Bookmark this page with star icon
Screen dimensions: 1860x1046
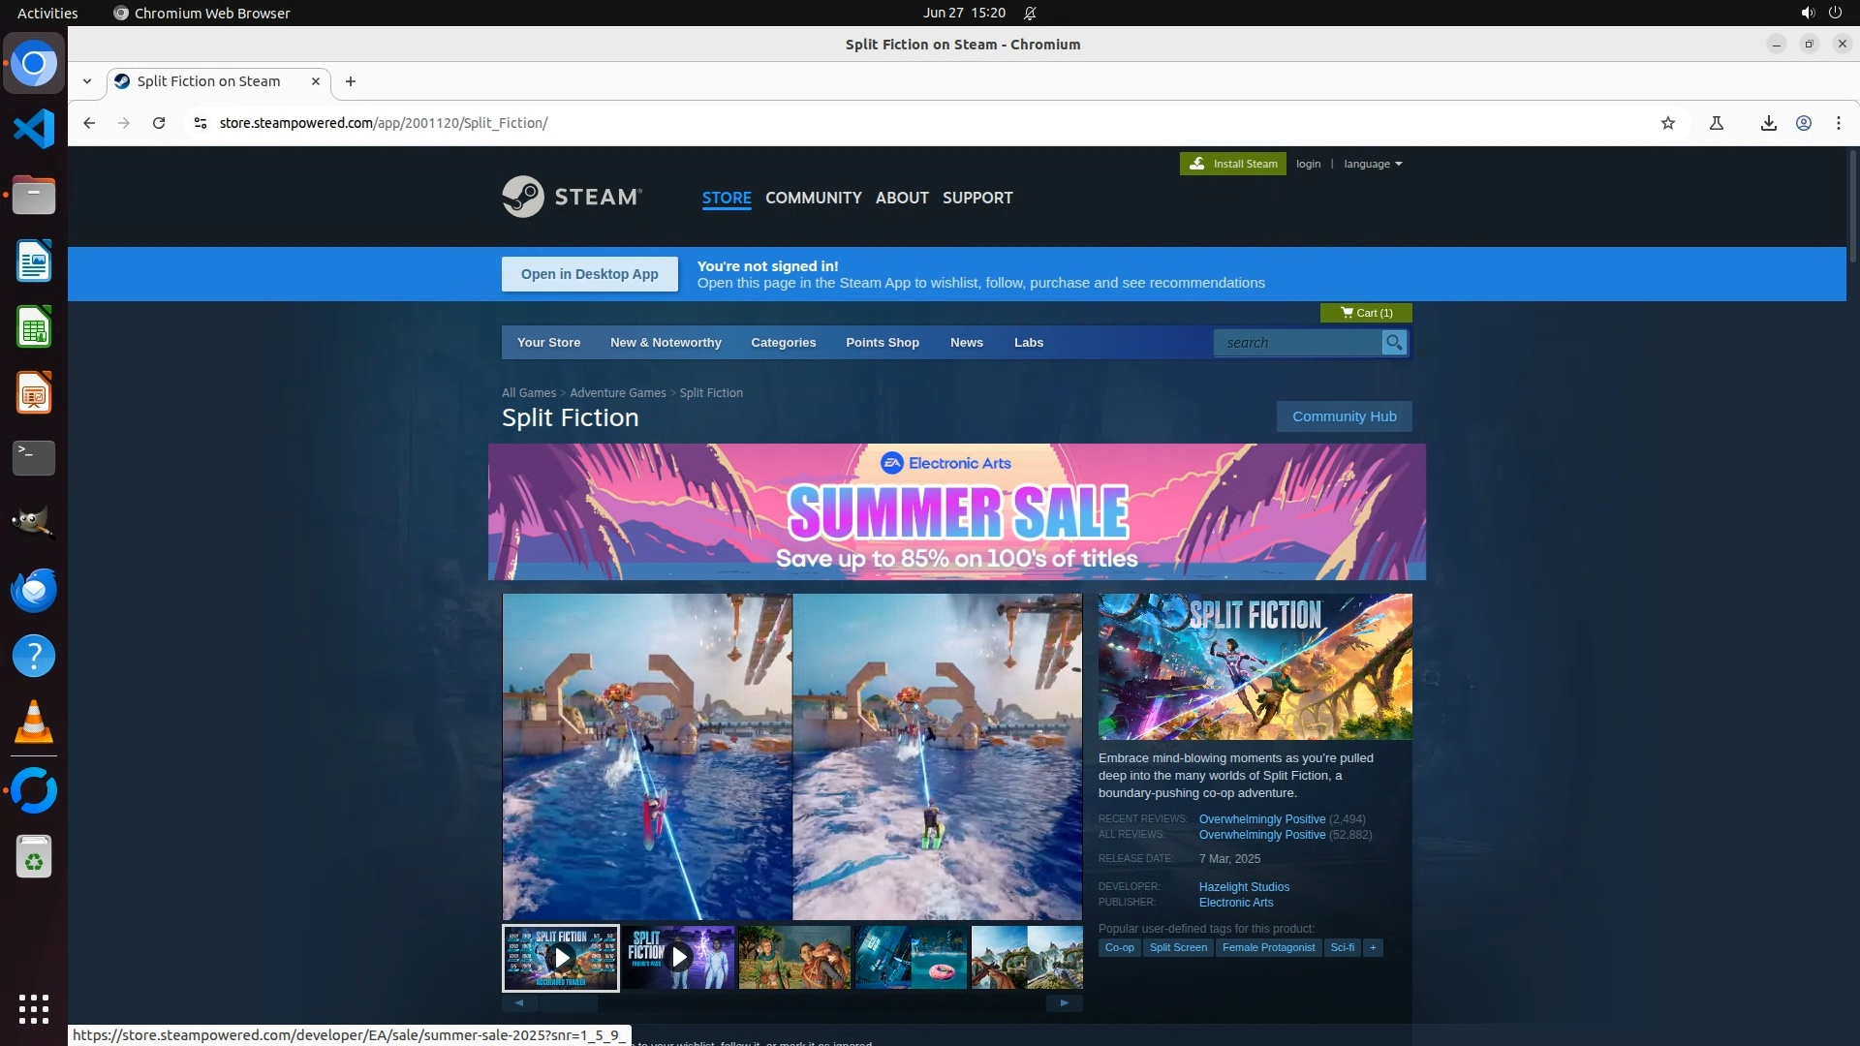click(x=1667, y=123)
